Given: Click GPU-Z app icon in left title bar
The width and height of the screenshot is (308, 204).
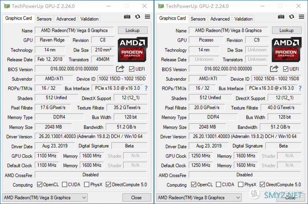Looking at the screenshot, I should [x=7, y=6].
